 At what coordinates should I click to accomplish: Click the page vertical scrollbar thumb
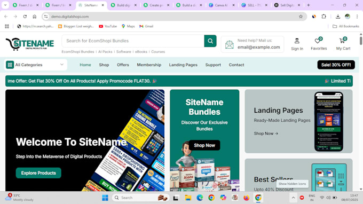click(361, 40)
